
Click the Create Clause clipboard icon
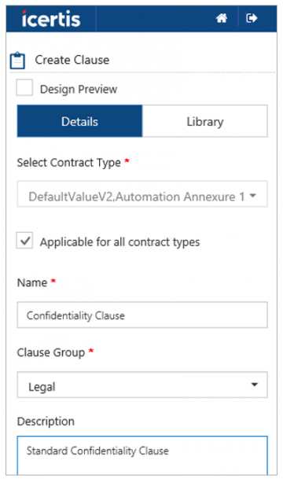[17, 61]
